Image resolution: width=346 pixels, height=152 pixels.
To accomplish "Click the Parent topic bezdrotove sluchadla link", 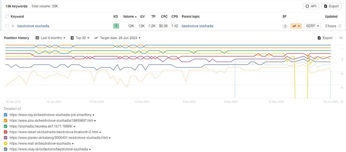I will point(198,26).
